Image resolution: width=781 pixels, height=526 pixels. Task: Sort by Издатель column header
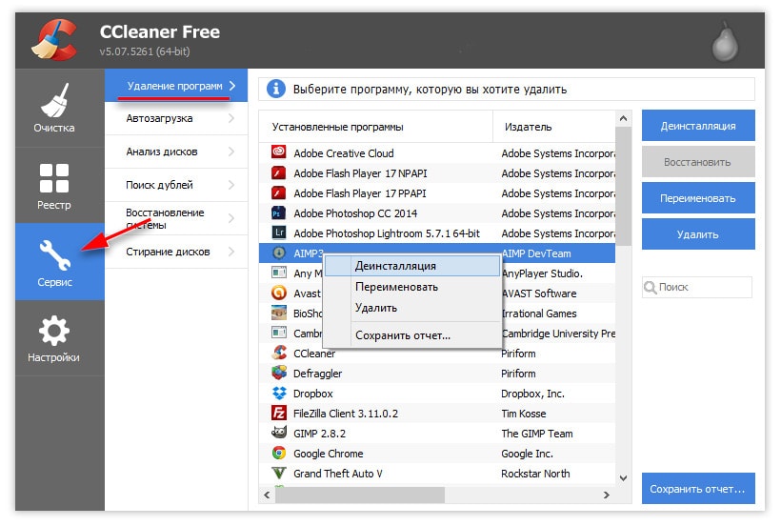pos(554,127)
